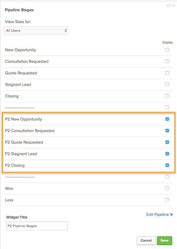Disable display for P2 New Opportunity
The width and height of the screenshot is (177, 249).
coord(167,119)
